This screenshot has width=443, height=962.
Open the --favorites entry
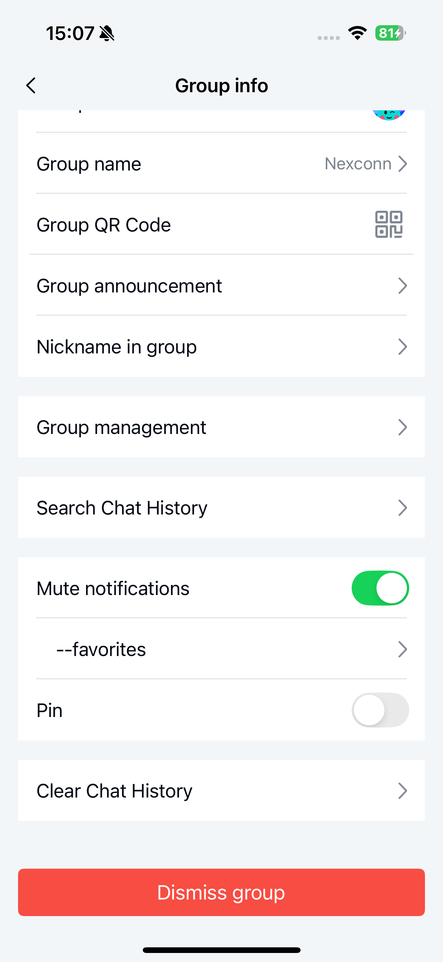click(221, 649)
